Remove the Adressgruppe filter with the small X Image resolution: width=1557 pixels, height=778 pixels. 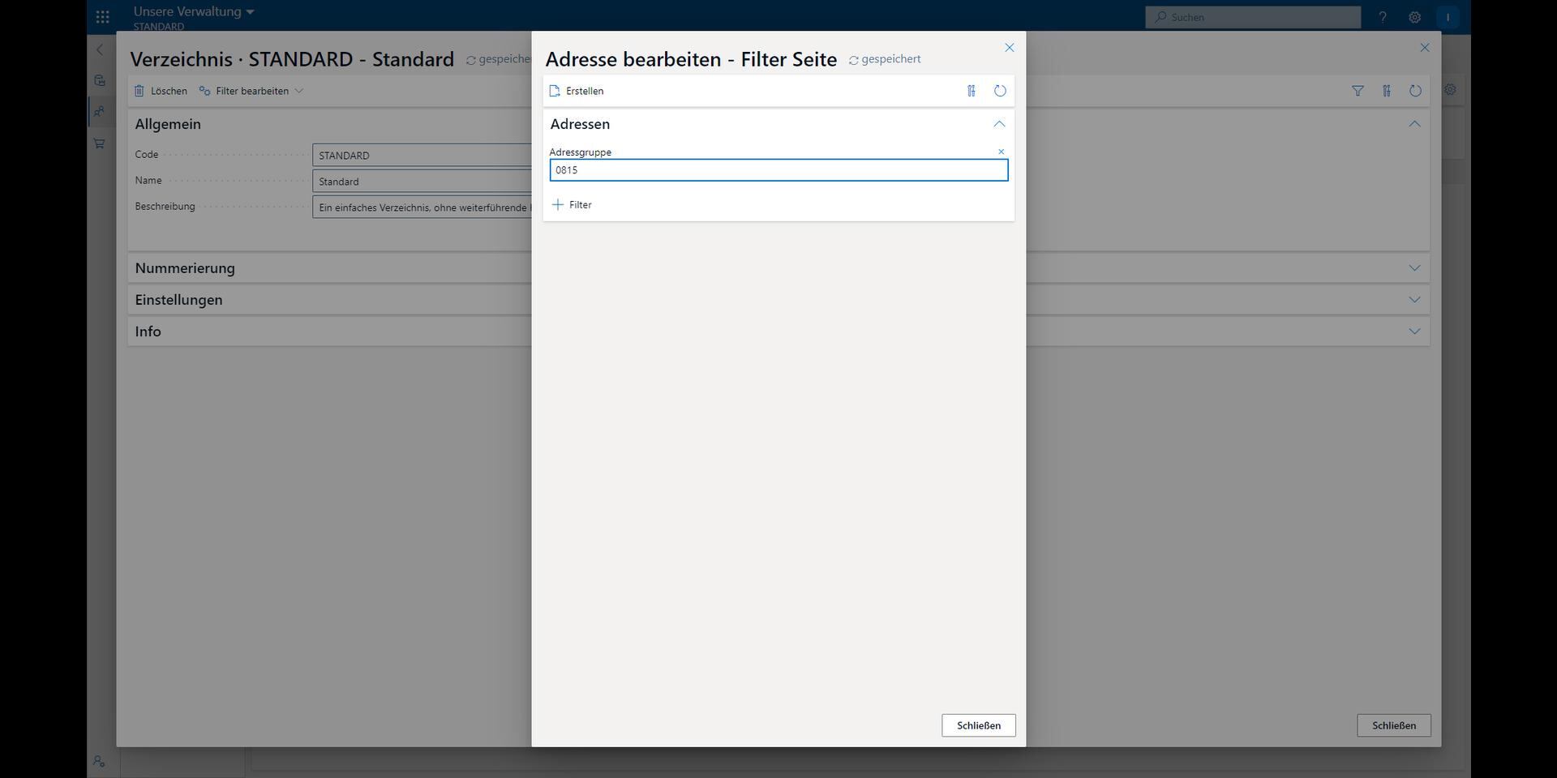tap(1001, 152)
